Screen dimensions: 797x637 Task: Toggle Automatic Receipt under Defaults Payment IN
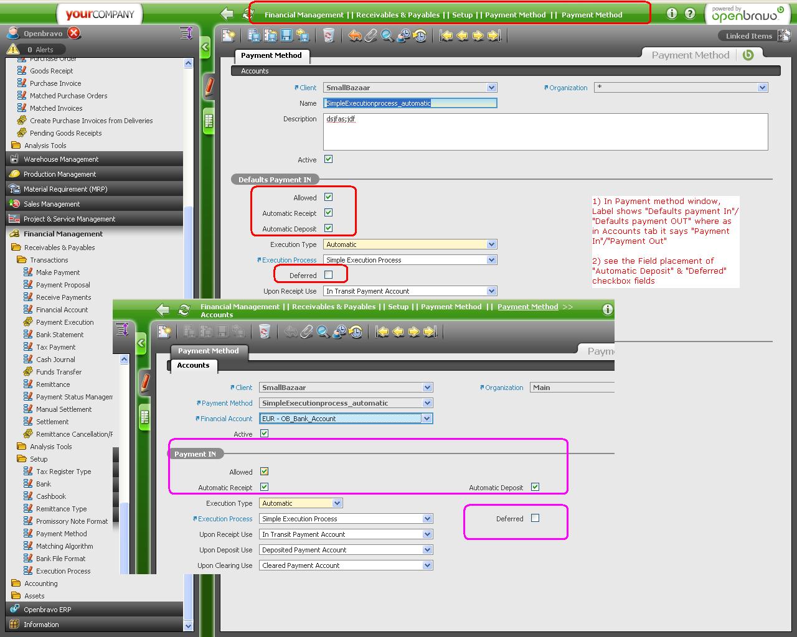328,213
